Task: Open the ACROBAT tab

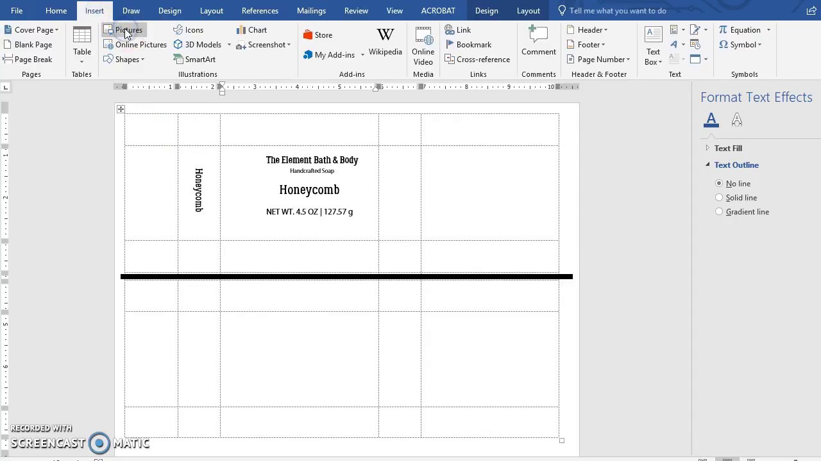Action: [x=438, y=11]
